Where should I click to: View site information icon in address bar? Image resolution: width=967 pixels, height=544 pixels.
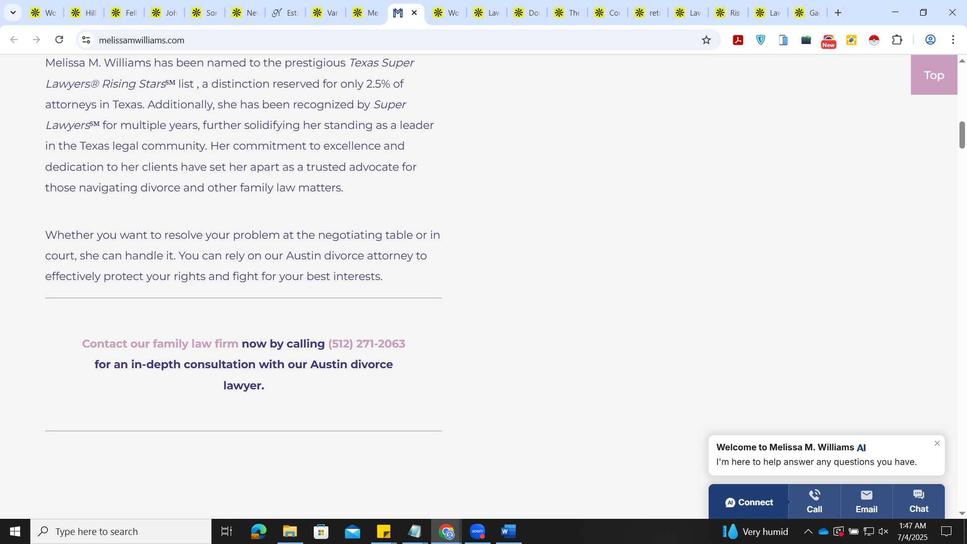(x=86, y=40)
